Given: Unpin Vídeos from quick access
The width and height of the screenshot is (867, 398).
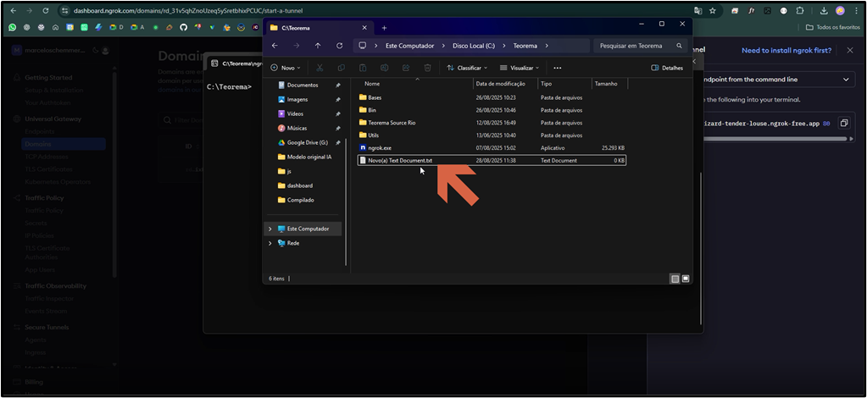Looking at the screenshot, I should pos(338,113).
